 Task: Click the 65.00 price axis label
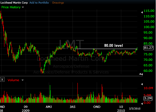point(148,65)
